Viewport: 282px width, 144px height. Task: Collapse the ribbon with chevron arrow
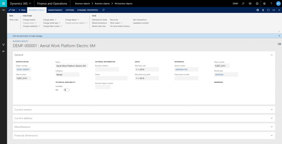tap(279, 32)
